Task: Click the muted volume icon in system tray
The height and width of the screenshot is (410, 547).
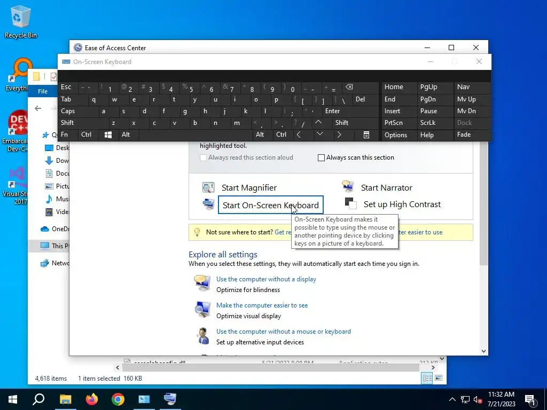Action: tap(478, 399)
